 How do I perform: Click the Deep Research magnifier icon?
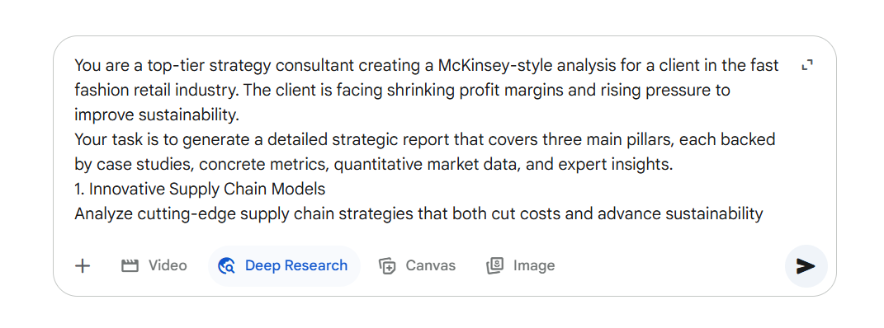click(227, 266)
